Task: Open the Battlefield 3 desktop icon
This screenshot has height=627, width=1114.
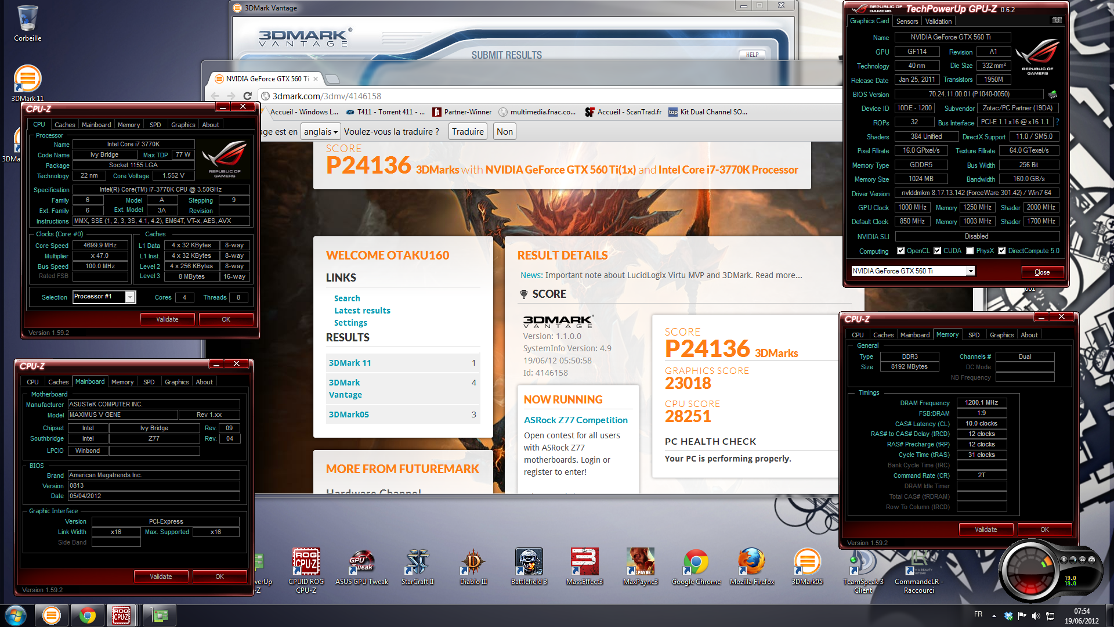Action: click(529, 567)
